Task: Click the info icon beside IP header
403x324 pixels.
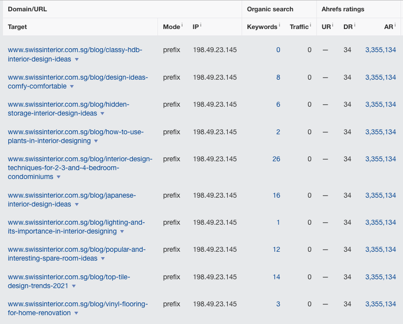Action: pyautogui.click(x=201, y=25)
